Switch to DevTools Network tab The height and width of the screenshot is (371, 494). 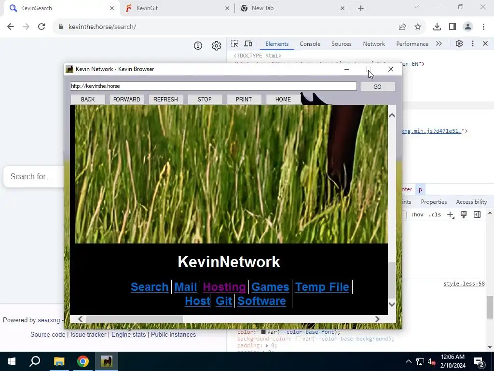pyautogui.click(x=374, y=44)
